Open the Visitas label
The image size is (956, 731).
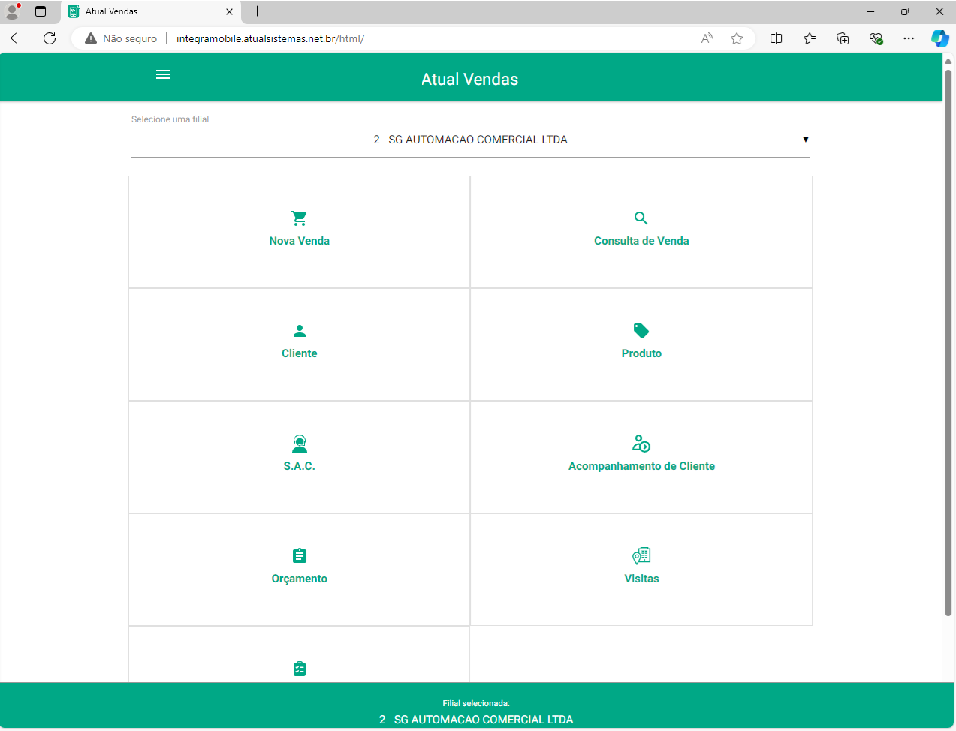pyautogui.click(x=641, y=579)
